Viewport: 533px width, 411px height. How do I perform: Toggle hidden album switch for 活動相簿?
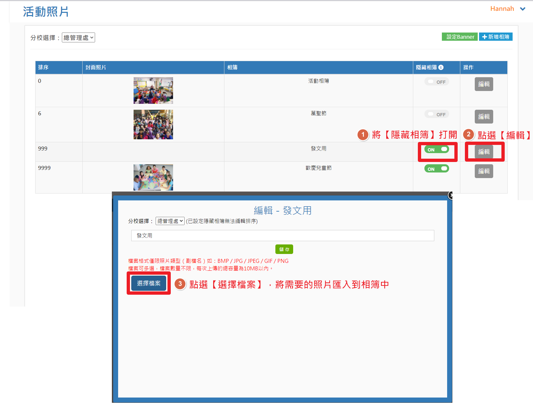(437, 82)
